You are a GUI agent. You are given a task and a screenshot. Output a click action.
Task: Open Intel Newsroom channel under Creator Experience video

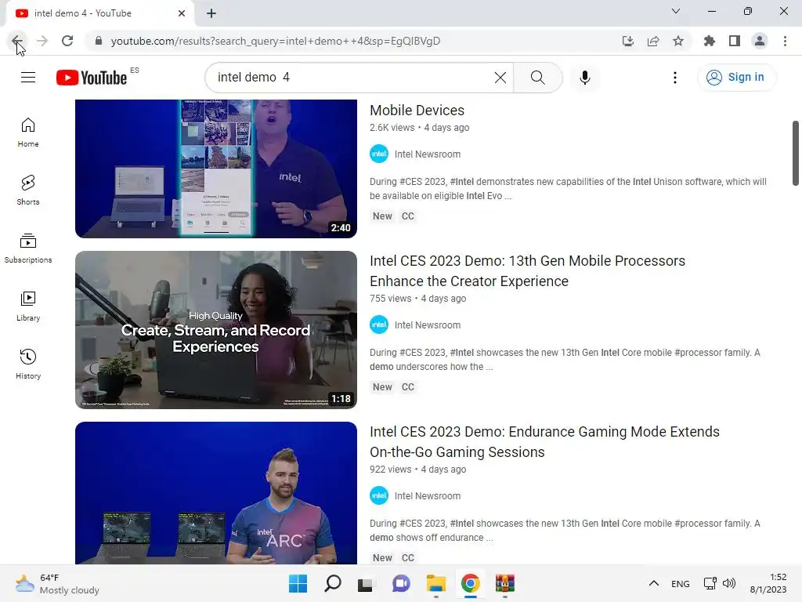tap(427, 325)
